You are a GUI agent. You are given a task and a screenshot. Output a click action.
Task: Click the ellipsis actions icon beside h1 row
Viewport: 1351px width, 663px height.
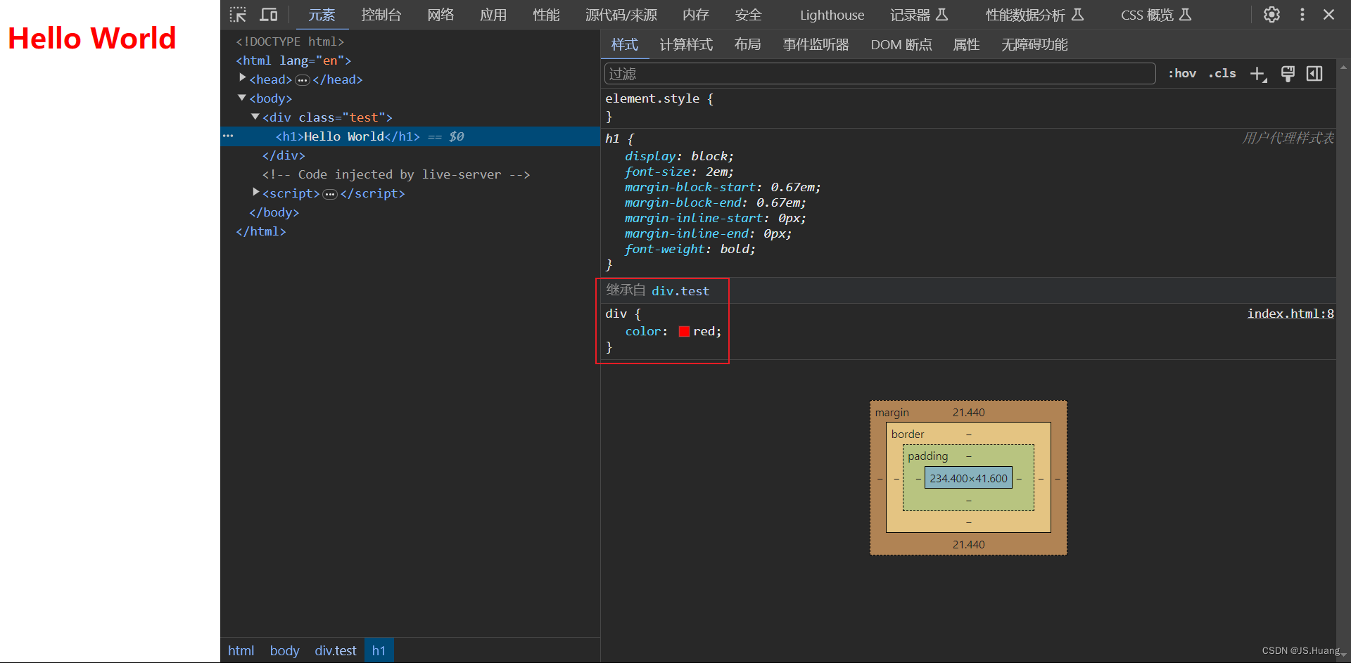coord(228,136)
